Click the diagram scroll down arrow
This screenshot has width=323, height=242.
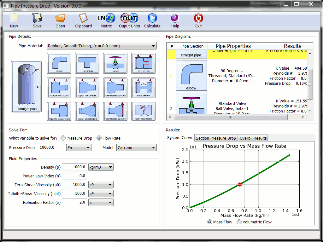click(310, 111)
